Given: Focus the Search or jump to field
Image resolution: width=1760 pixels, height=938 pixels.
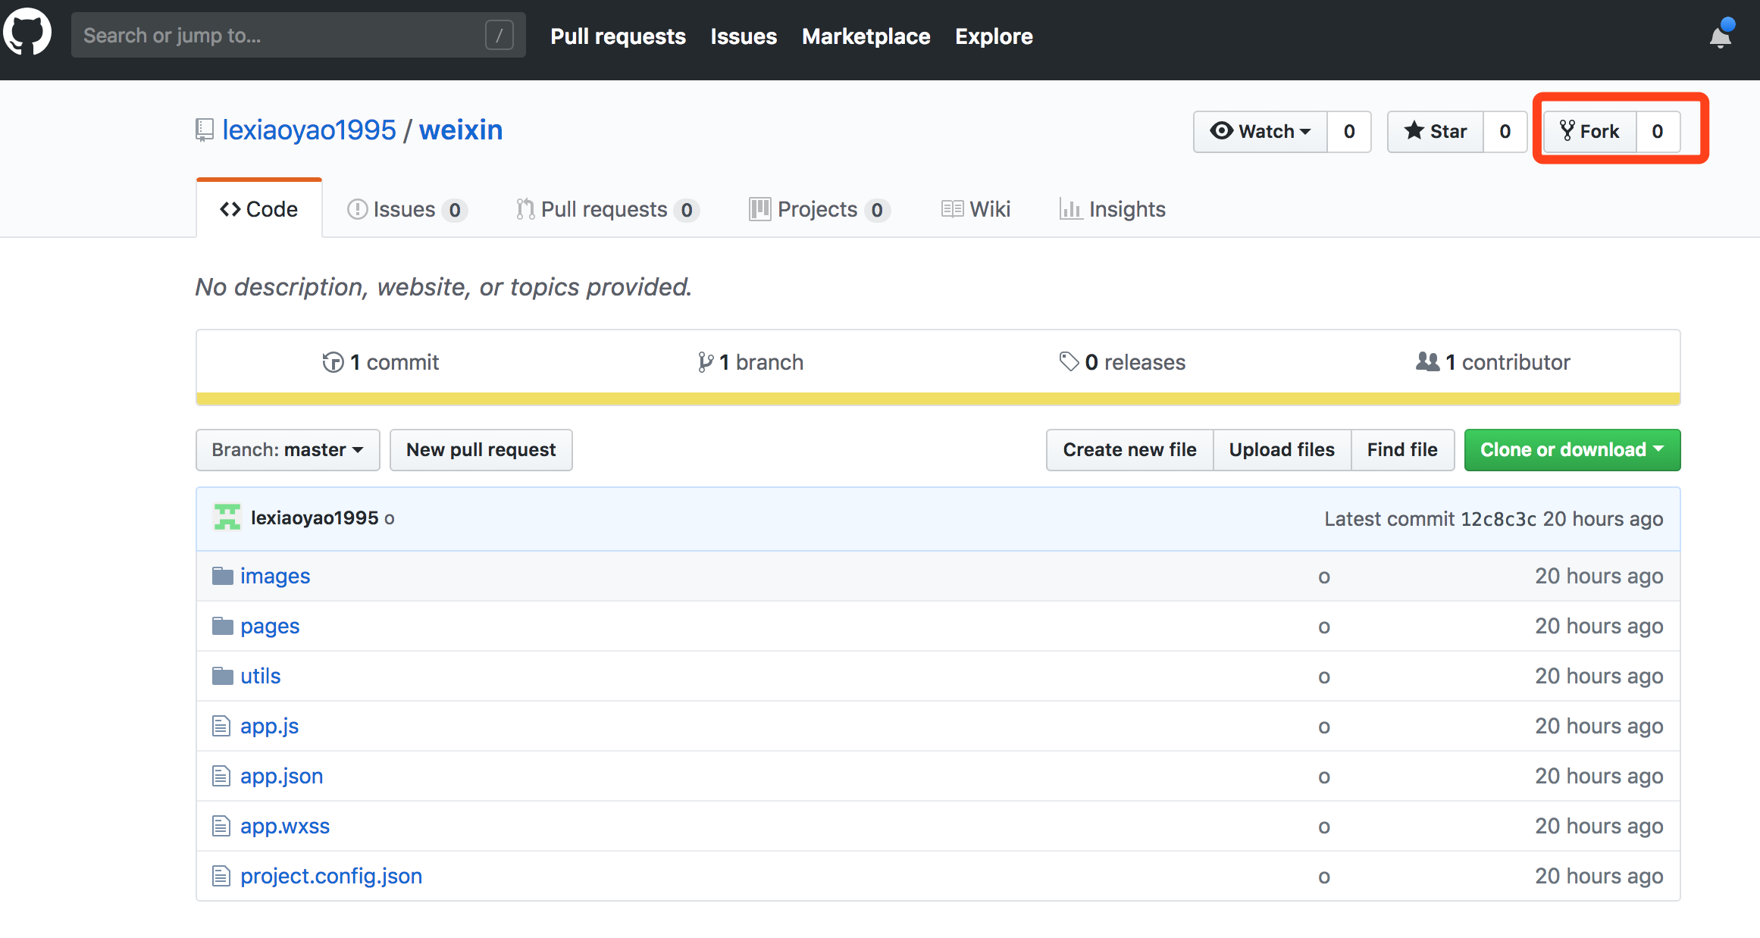Looking at the screenshot, I should (299, 35).
